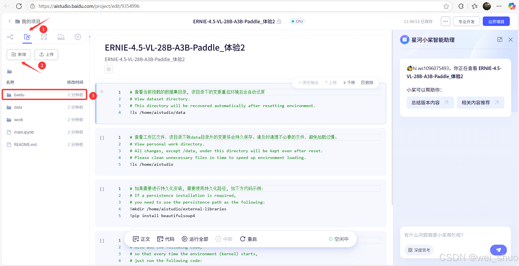This screenshot has width=519, height=266.
Task: Click 总结版本内容 suggestion
Action: [x=430, y=103]
